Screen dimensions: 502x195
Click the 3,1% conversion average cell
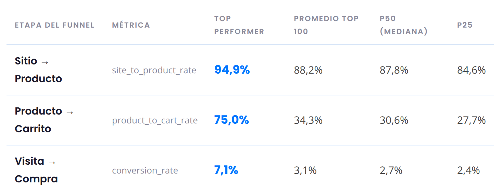click(x=305, y=170)
